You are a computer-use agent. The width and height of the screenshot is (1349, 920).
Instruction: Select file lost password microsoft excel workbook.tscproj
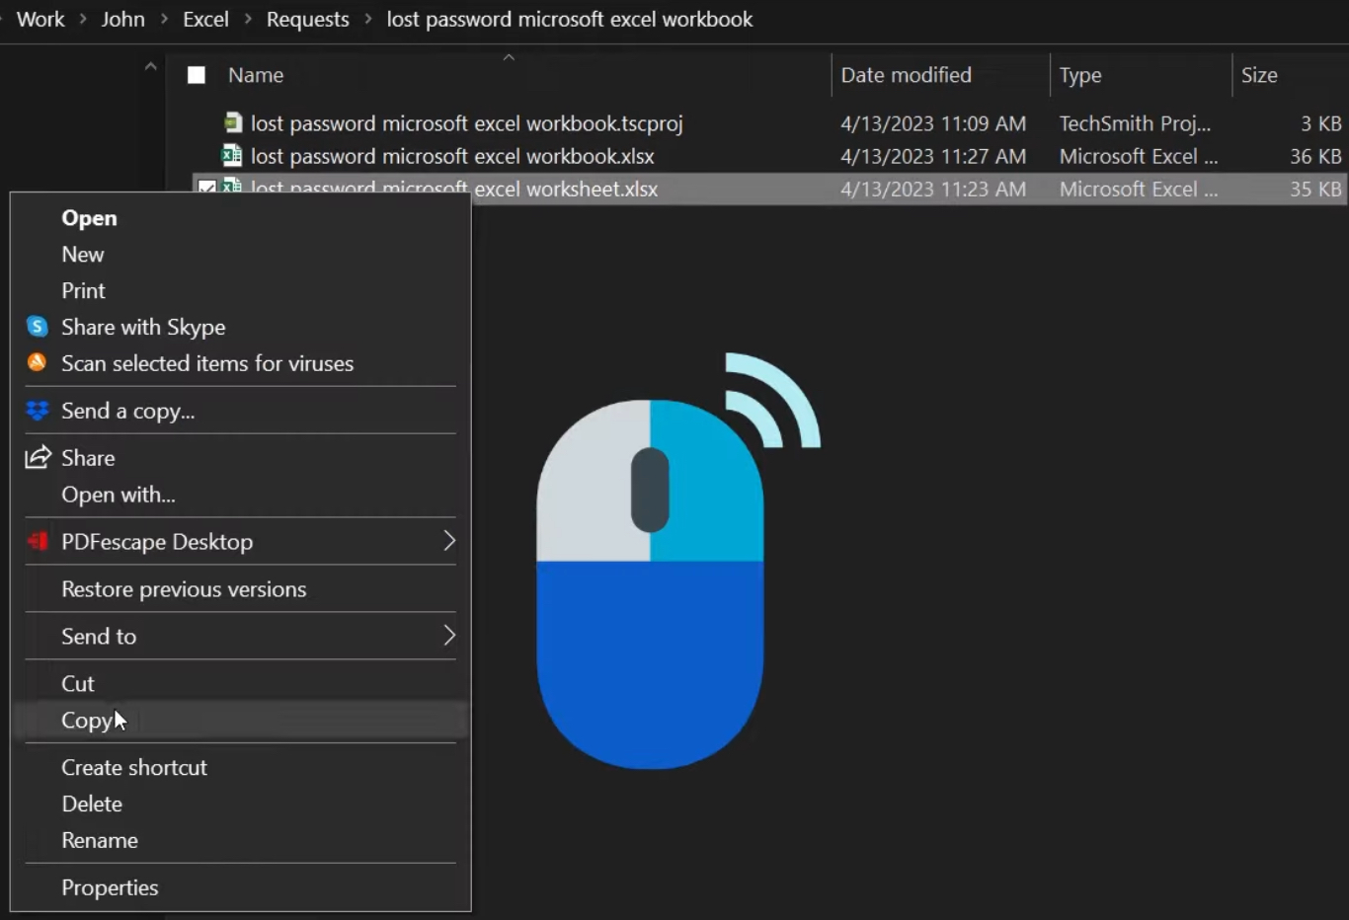point(467,123)
